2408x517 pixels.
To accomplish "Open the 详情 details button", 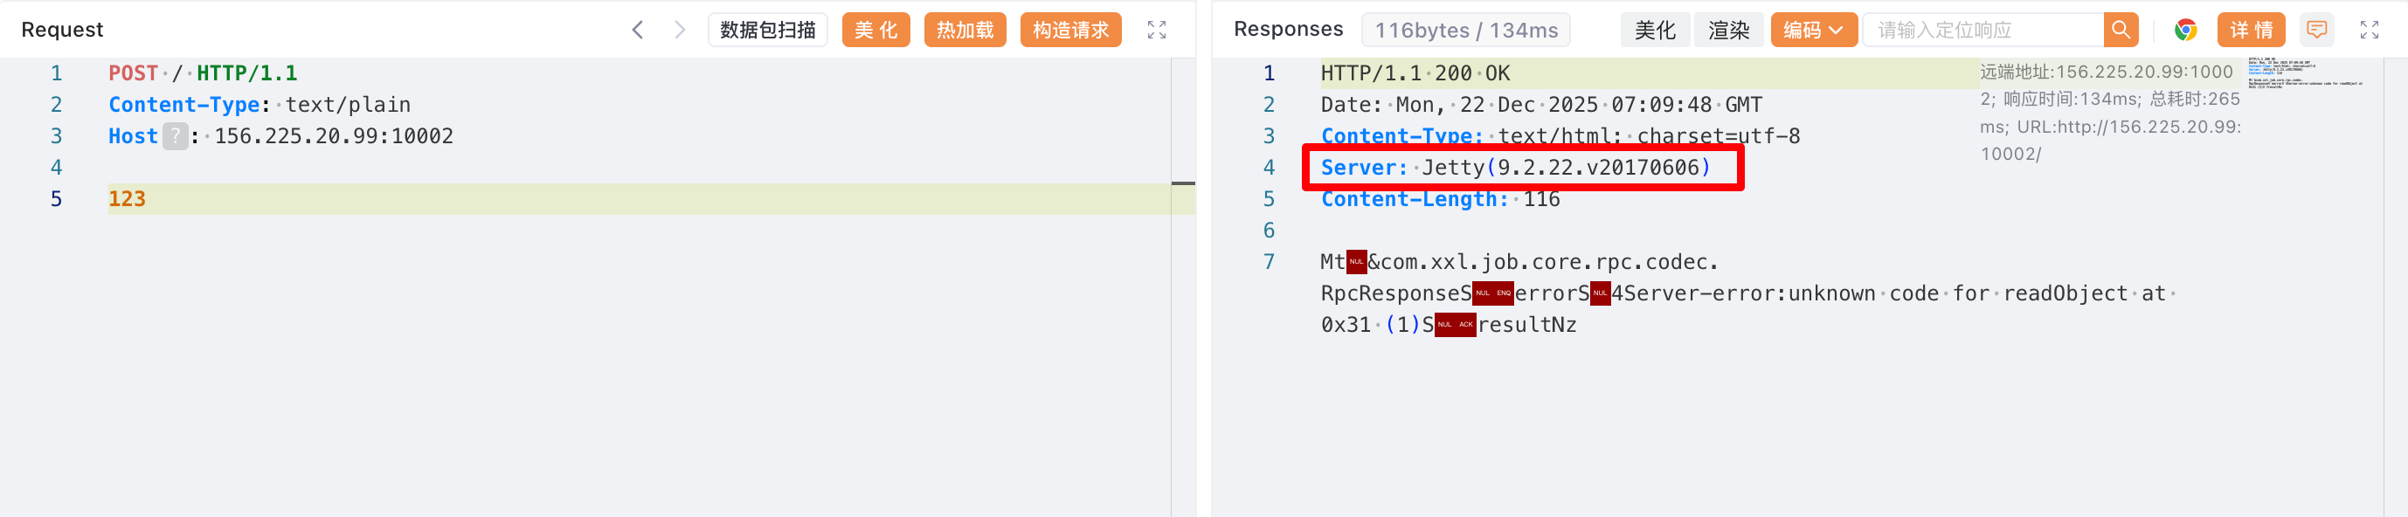I will click(2250, 30).
